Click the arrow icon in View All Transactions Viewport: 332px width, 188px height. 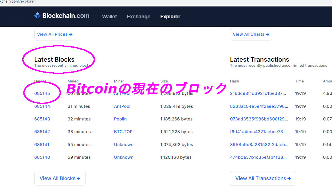[289, 178]
